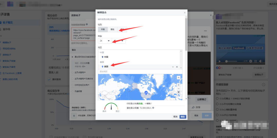Toggle the 累积图表 checkbox
The height and width of the screenshot is (138, 277).
(x=49, y=79)
